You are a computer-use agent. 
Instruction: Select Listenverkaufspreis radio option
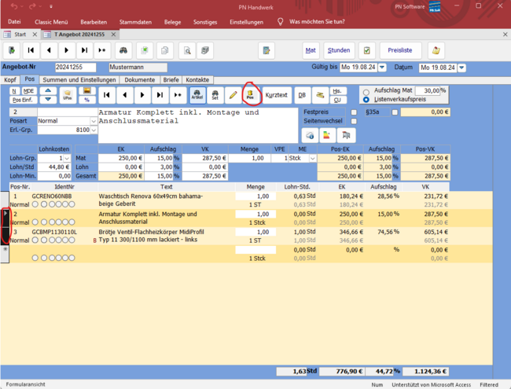[x=366, y=99]
